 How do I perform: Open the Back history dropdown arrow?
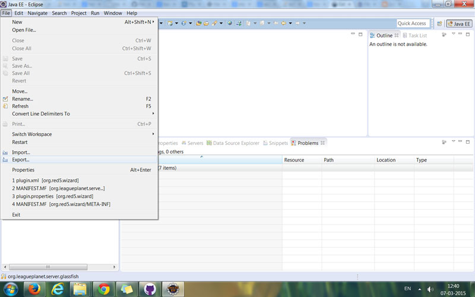(x=290, y=23)
